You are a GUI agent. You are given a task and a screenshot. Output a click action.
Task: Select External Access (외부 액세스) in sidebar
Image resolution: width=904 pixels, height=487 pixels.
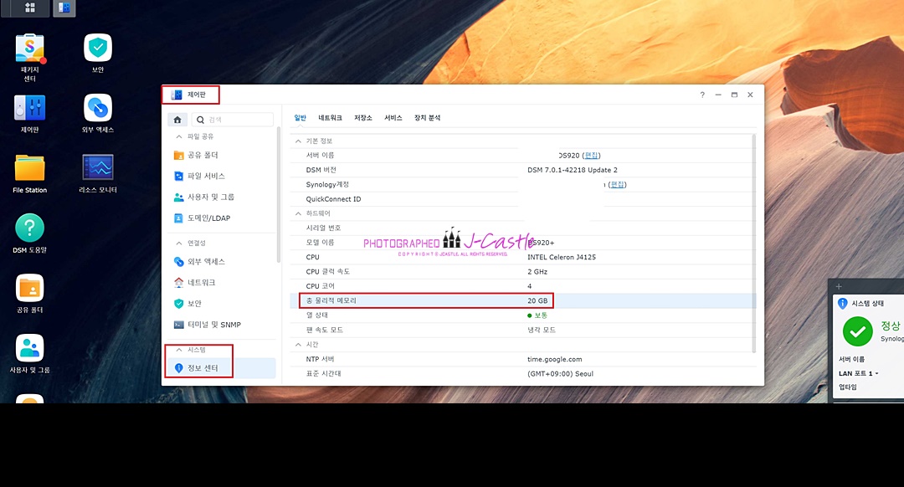coord(219,262)
